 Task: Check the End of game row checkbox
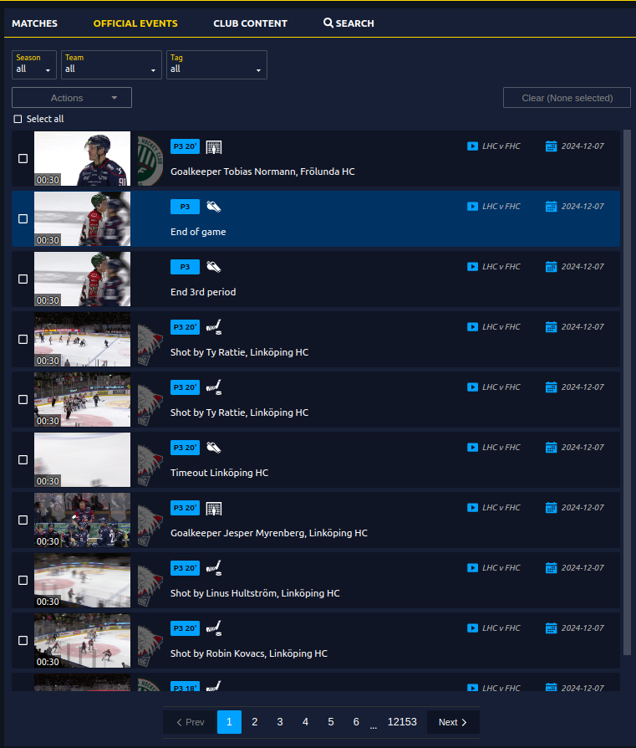coord(23,218)
